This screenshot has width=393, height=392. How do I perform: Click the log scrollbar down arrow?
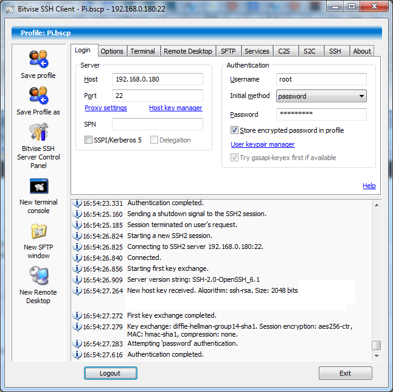[377, 355]
